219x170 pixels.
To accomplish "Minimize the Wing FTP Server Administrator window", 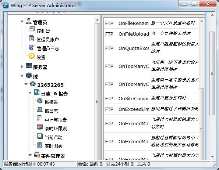I will tap(184, 4).
